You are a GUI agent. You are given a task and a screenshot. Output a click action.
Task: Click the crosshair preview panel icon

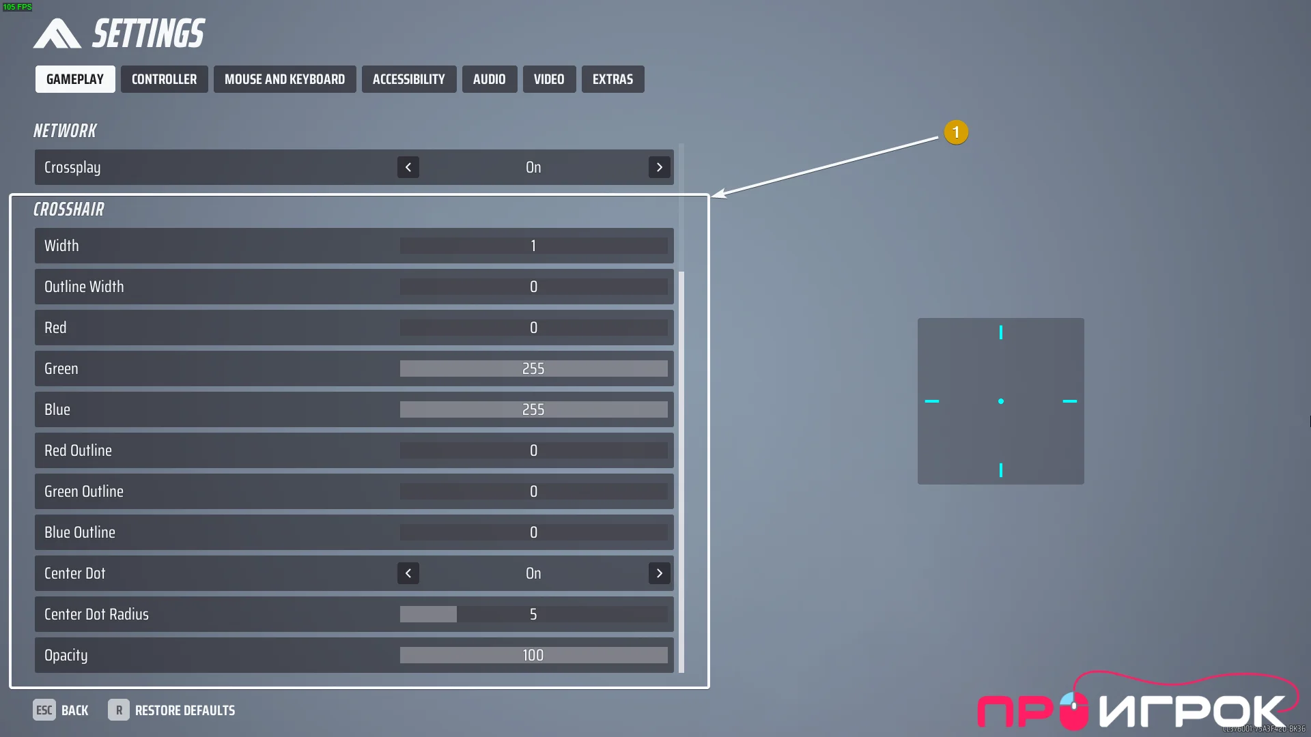[x=1000, y=401]
